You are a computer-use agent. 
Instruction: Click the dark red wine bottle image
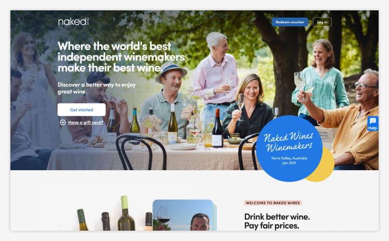[x=106, y=221]
